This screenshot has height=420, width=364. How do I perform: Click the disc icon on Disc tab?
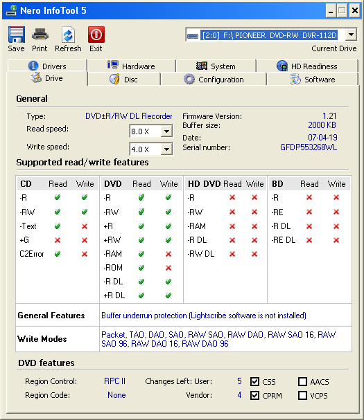click(x=114, y=80)
